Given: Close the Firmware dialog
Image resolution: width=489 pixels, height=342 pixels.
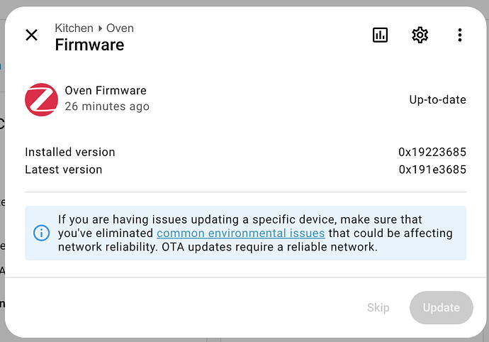Looking at the screenshot, I should 32,35.
